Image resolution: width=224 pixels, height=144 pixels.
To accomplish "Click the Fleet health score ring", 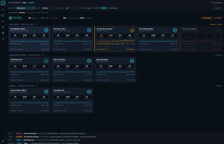I will 11,18.
